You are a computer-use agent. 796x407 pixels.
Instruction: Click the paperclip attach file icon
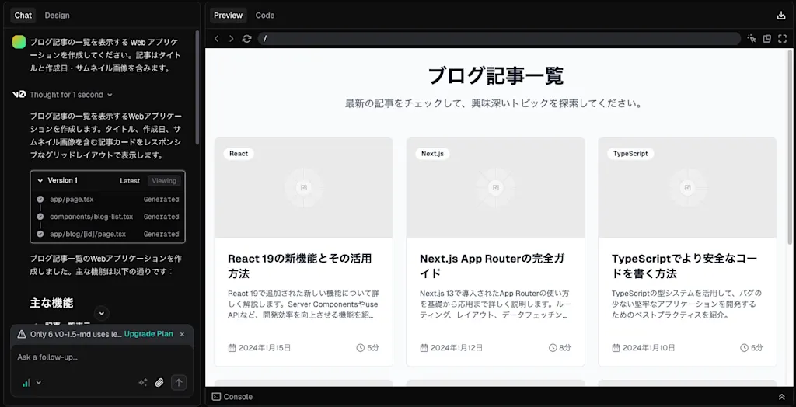(x=159, y=383)
